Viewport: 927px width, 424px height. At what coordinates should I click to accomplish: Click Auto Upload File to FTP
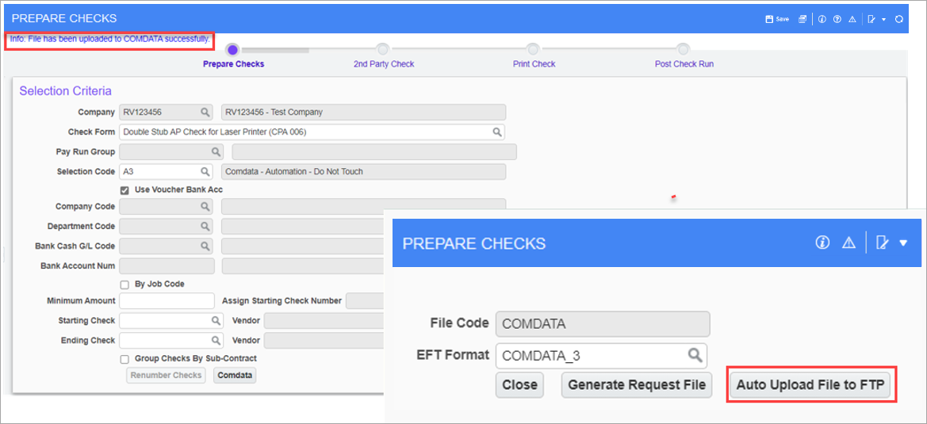pos(810,385)
